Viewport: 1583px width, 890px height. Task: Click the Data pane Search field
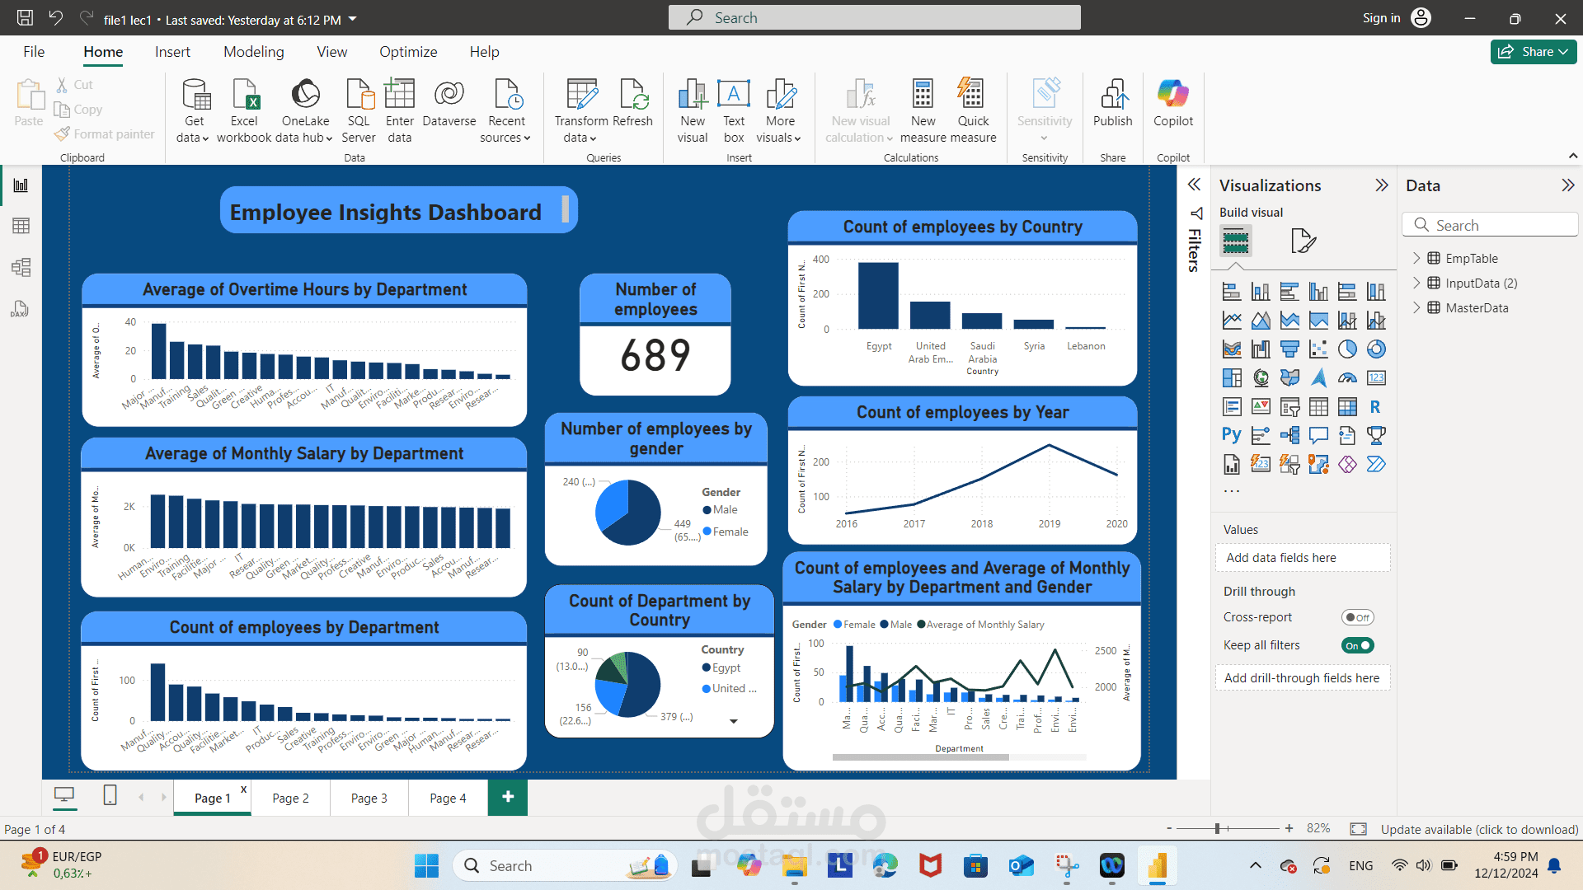1490,225
